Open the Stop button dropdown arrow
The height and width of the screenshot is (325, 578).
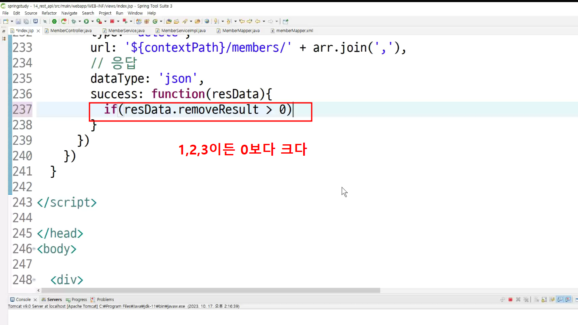click(118, 21)
